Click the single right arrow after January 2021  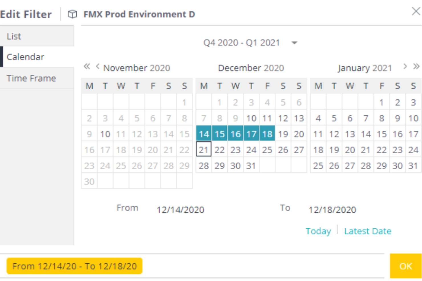pyautogui.click(x=405, y=66)
